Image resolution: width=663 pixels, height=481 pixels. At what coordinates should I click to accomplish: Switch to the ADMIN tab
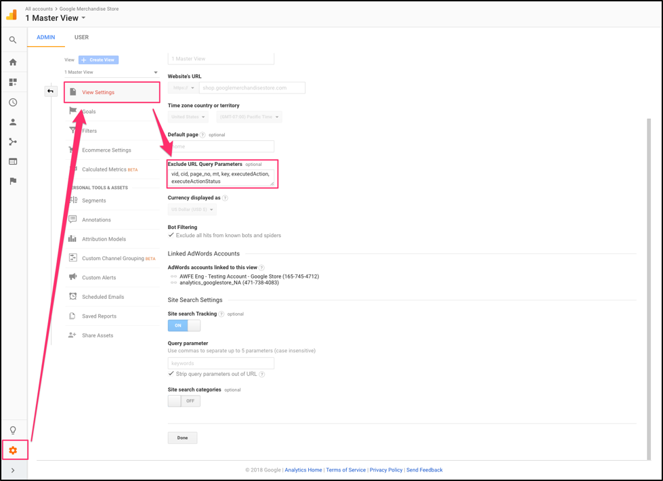45,37
